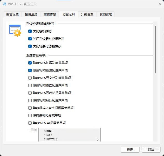Expand the 打开方式 submenu arrow
The width and height of the screenshot is (164, 156).
(x=98, y=140)
